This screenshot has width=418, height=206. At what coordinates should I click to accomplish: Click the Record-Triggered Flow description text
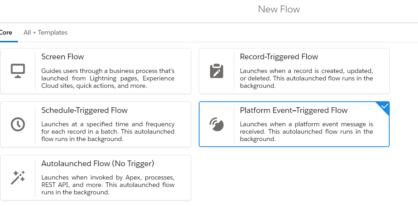pos(306,78)
